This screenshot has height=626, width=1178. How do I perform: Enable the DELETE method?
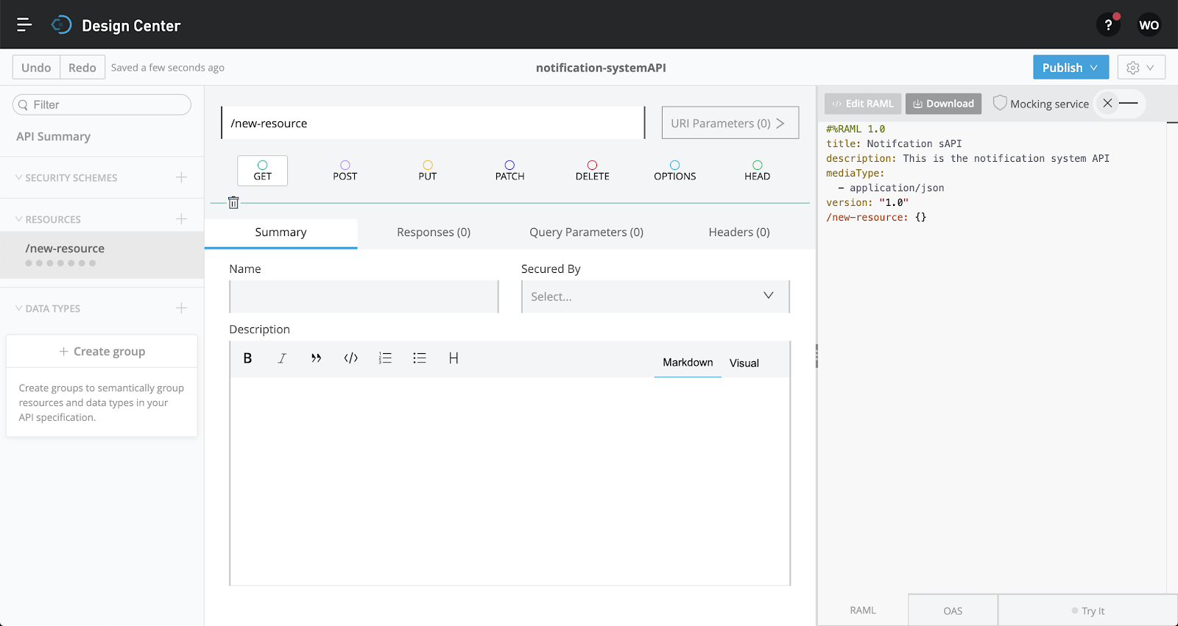pyautogui.click(x=592, y=171)
